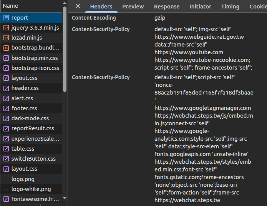Select the header.css request
Screen dimensions: 267x206
[x=32, y=88]
